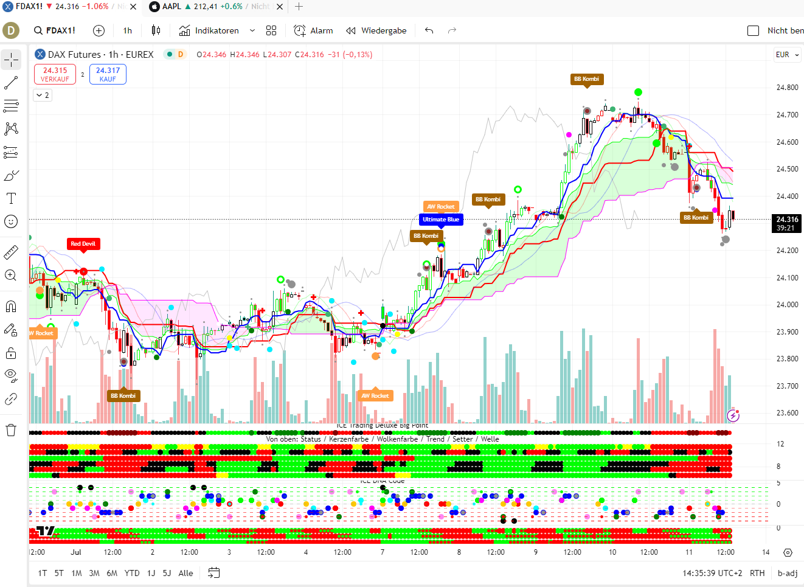Screen dimensions: 804x587
Task: Select the brush drawing tool
Action: click(11, 176)
